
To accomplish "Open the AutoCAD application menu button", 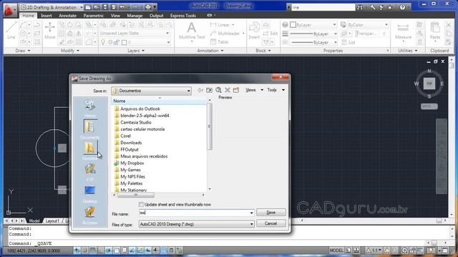I will [x=9, y=9].
